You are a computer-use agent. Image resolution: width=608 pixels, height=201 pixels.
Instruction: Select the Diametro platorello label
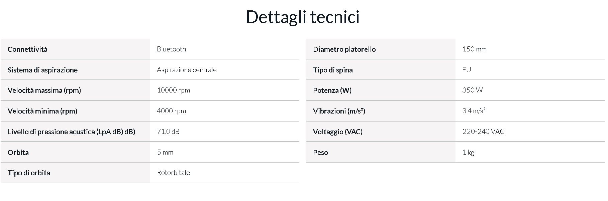pos(344,49)
